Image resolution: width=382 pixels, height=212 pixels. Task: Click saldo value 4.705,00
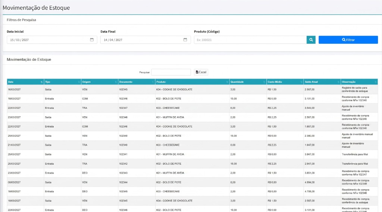[309, 192]
